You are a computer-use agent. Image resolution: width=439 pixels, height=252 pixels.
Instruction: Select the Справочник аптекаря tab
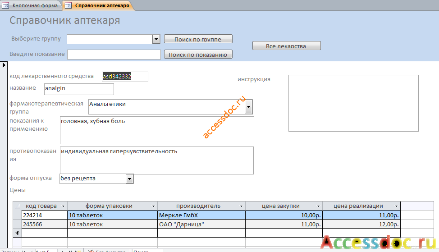pos(98,5)
